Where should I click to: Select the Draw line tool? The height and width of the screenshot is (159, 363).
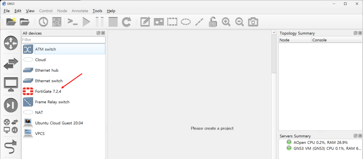point(199,22)
